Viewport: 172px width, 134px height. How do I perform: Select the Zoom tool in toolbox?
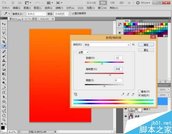4,120
